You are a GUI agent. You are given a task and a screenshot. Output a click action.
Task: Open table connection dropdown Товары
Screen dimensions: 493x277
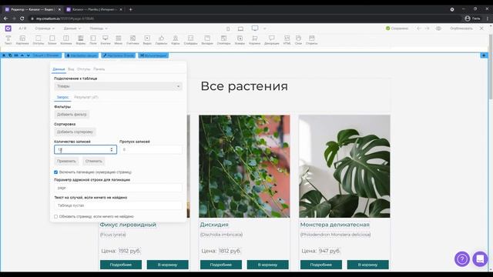click(118, 86)
